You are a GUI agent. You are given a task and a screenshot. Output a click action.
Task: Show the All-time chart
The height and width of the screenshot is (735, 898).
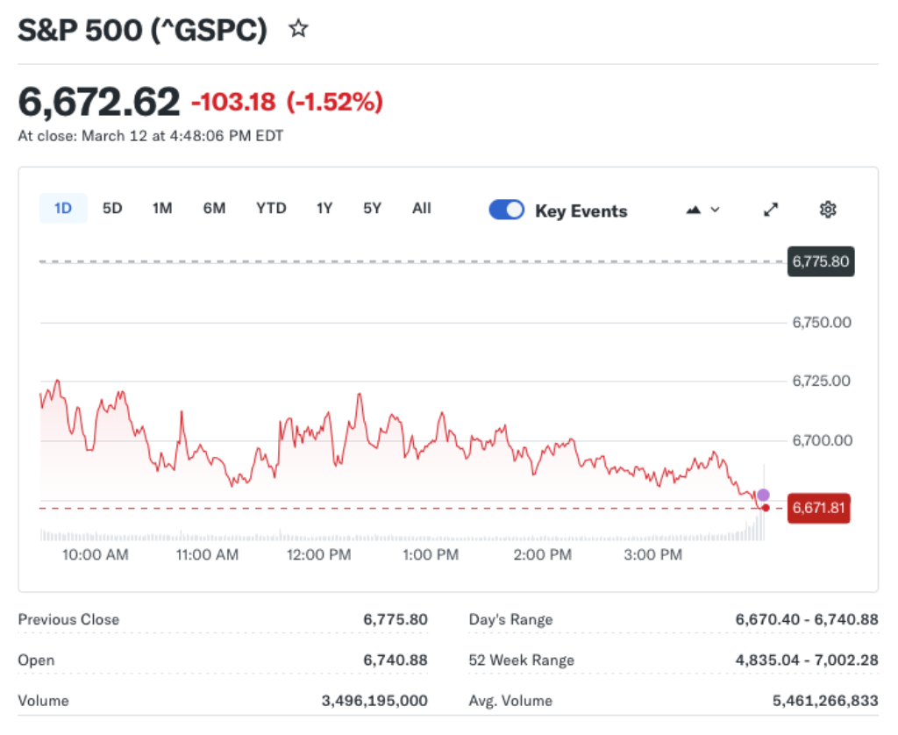pyautogui.click(x=421, y=209)
